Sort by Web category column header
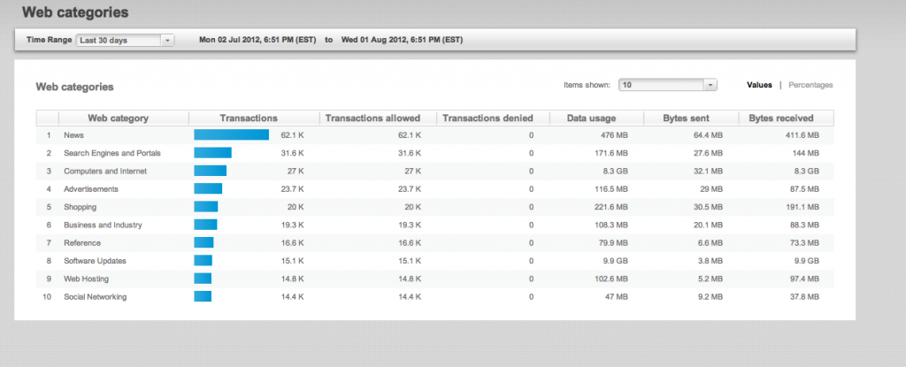The image size is (906, 367). (118, 119)
